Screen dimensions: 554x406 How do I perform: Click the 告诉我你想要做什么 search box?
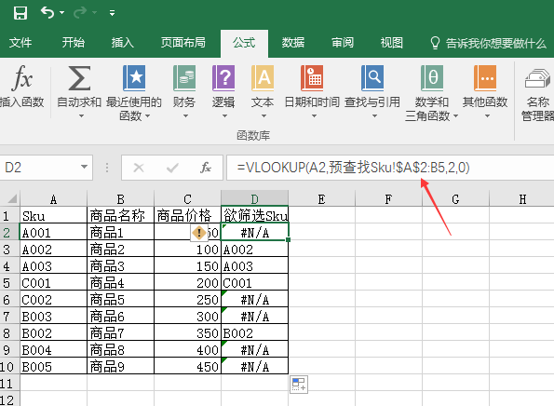pyautogui.click(x=488, y=43)
